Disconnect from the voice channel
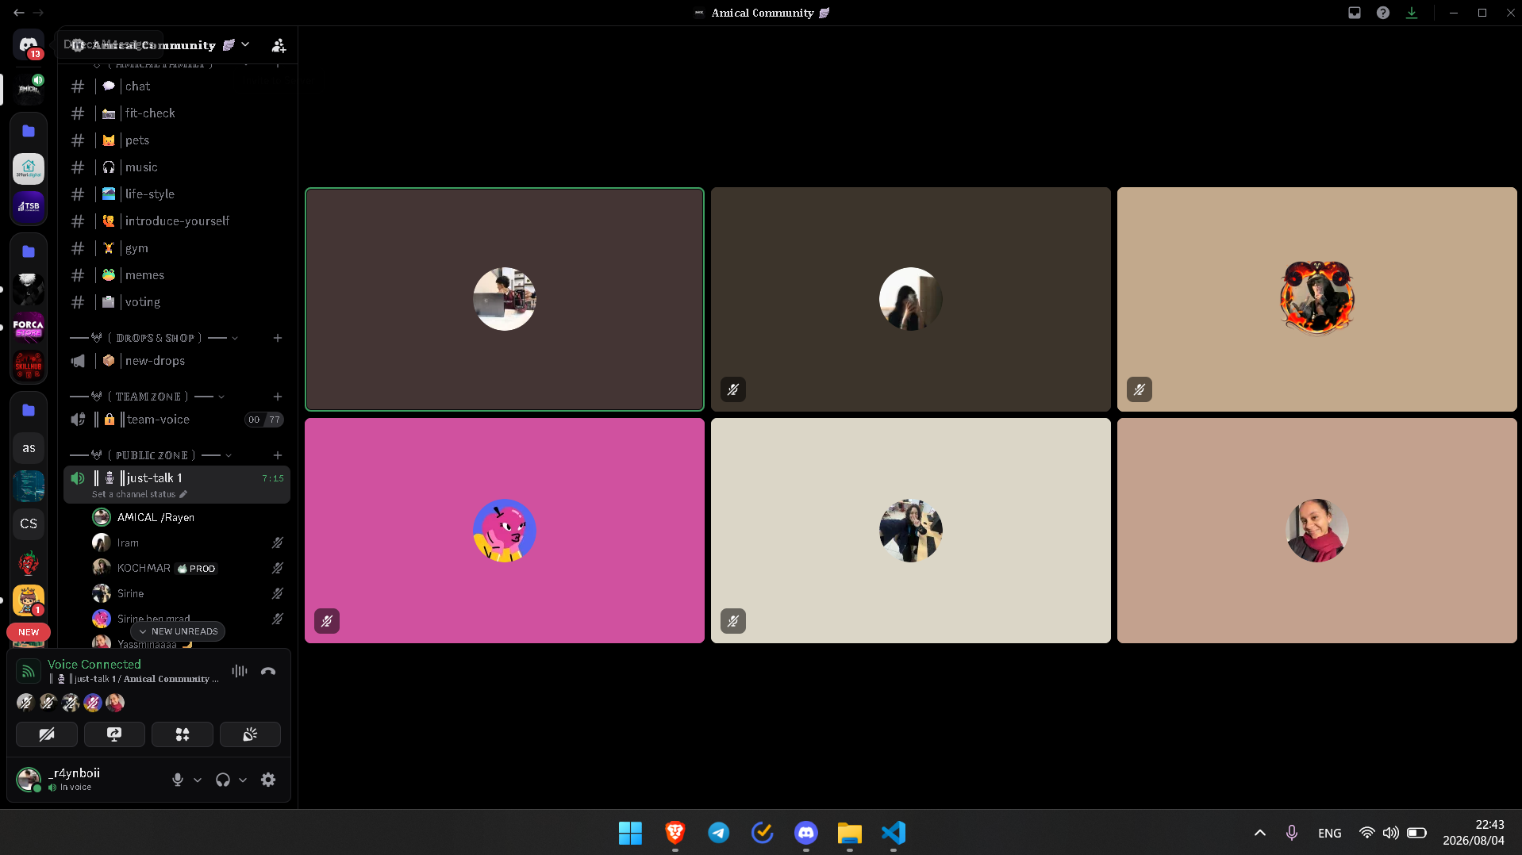Screen dimensions: 1522x855 coord(268,671)
